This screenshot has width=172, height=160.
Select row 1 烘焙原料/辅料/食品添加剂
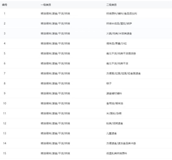pos(122,13)
